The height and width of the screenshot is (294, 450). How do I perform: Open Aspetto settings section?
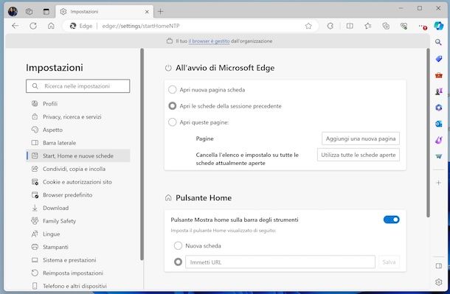point(78,130)
